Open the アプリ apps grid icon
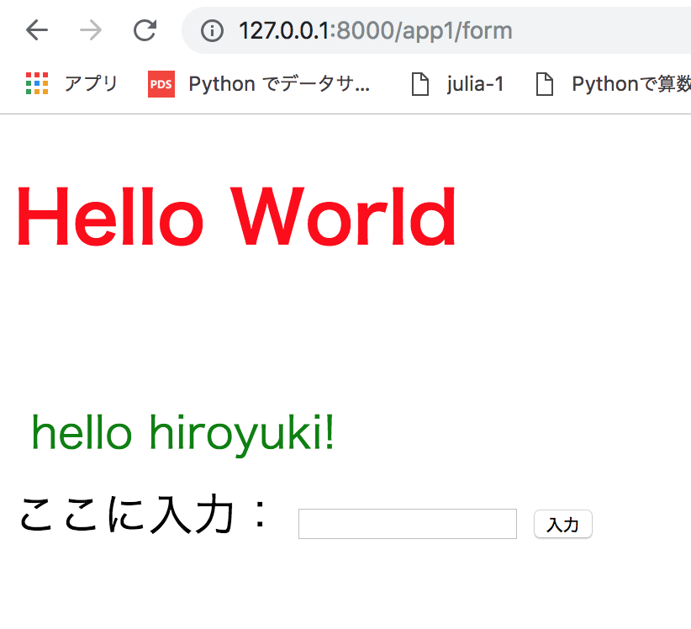 [x=37, y=83]
